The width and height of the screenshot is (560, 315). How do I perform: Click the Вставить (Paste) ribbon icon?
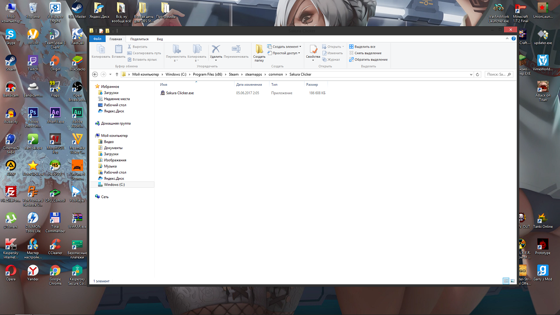[x=119, y=52]
